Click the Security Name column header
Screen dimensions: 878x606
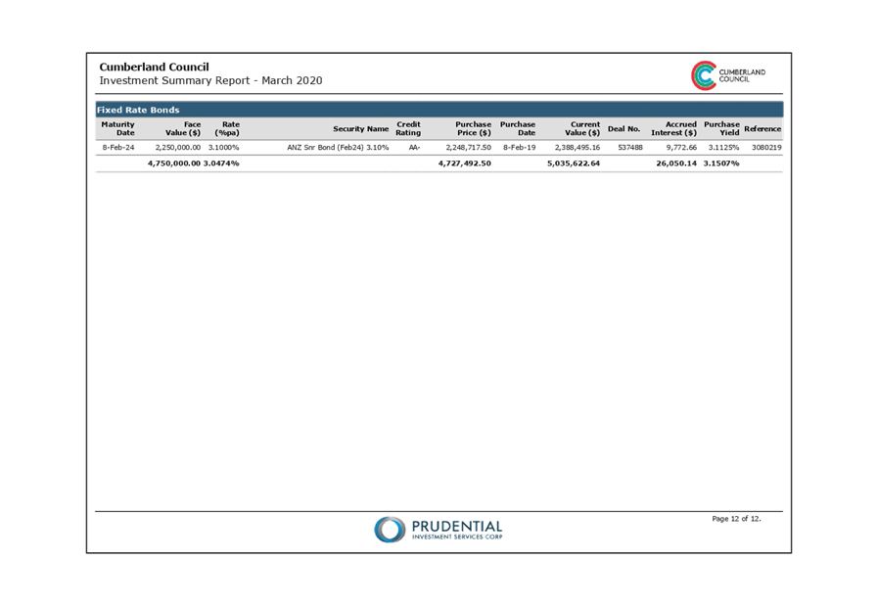[360, 129]
